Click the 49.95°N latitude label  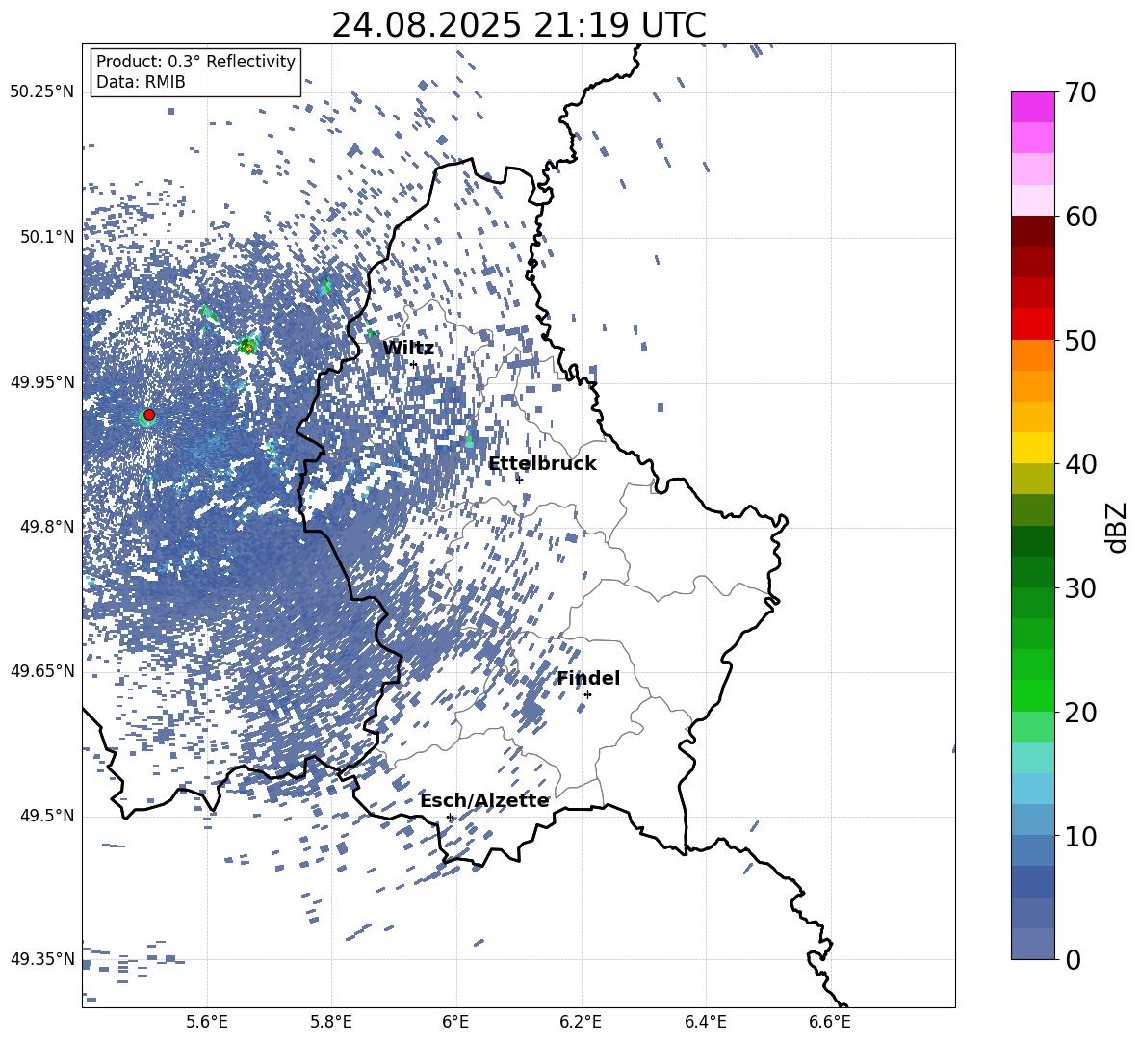click(42, 382)
